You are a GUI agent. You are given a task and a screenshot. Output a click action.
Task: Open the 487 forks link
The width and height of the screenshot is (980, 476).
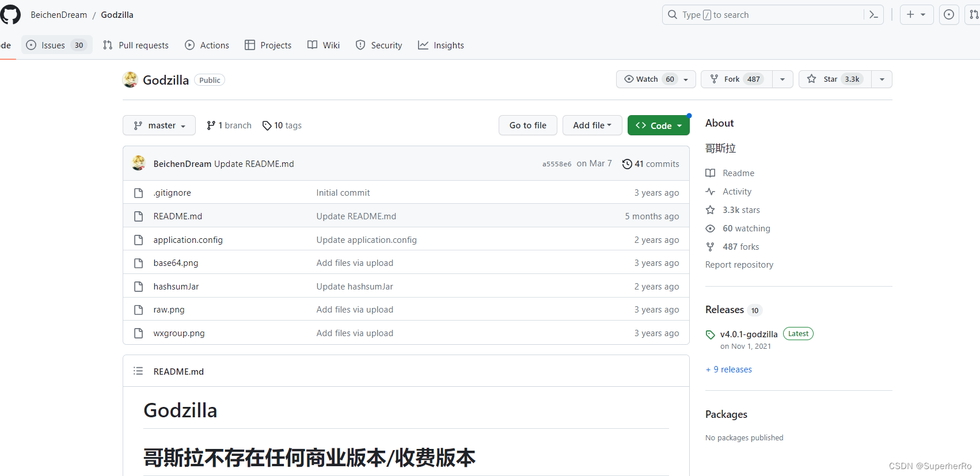coord(732,247)
